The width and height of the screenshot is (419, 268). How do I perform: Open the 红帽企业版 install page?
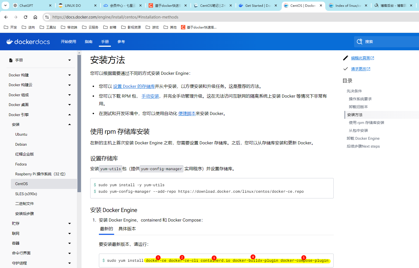pos(24,154)
